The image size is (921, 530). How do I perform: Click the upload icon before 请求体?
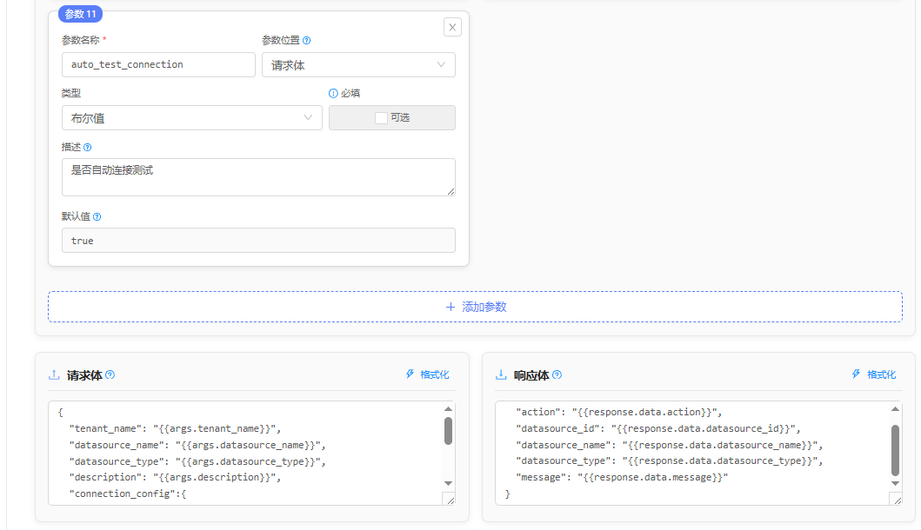(x=54, y=375)
